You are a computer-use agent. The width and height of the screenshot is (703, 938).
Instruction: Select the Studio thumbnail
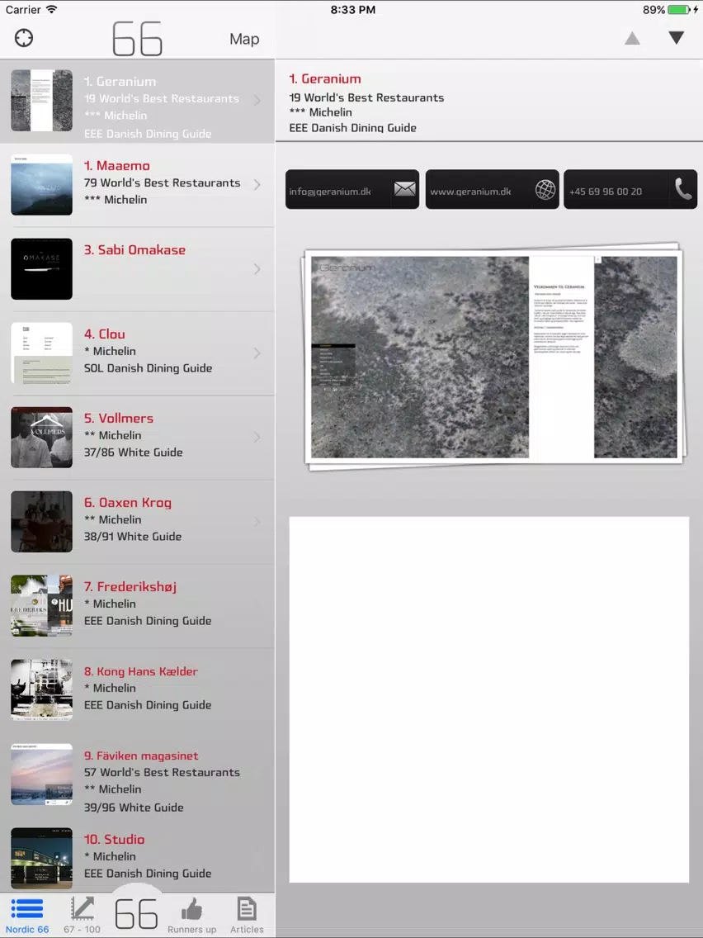(x=41, y=859)
